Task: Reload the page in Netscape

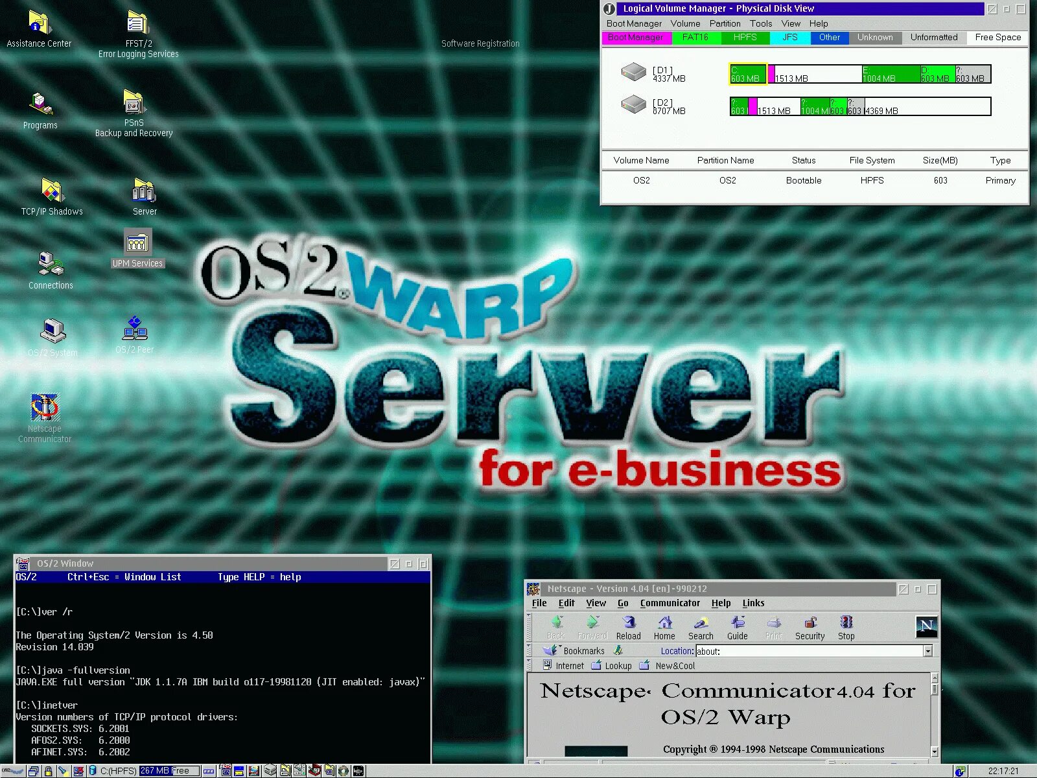Action: [628, 628]
